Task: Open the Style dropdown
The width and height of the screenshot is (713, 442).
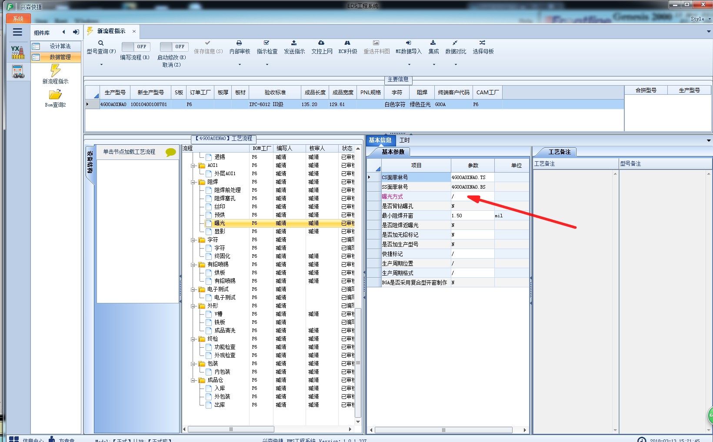Action: click(700, 19)
